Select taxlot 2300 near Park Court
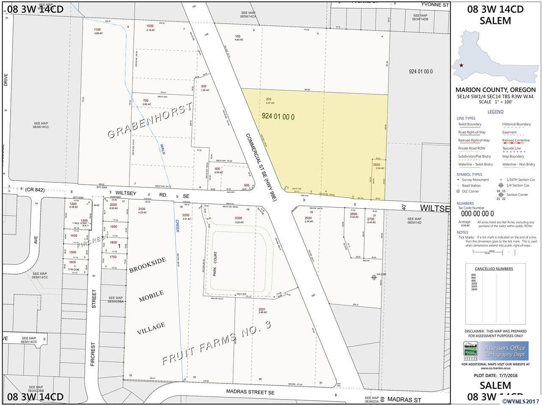 (x=238, y=218)
